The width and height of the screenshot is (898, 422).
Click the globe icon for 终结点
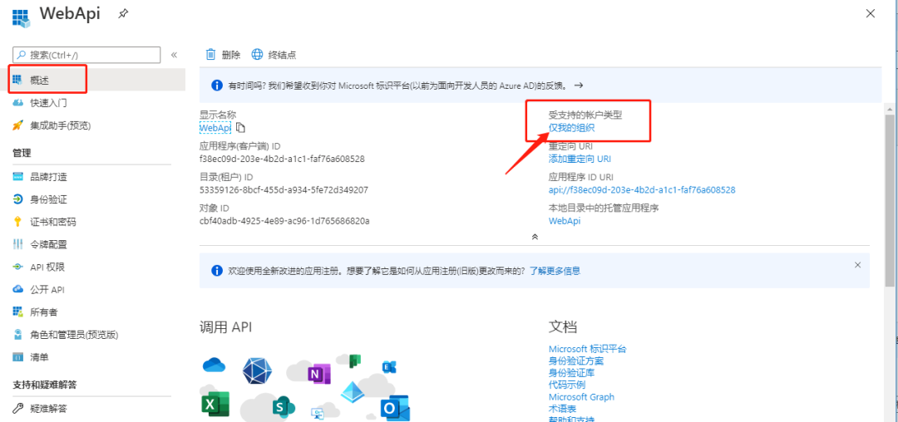point(257,54)
